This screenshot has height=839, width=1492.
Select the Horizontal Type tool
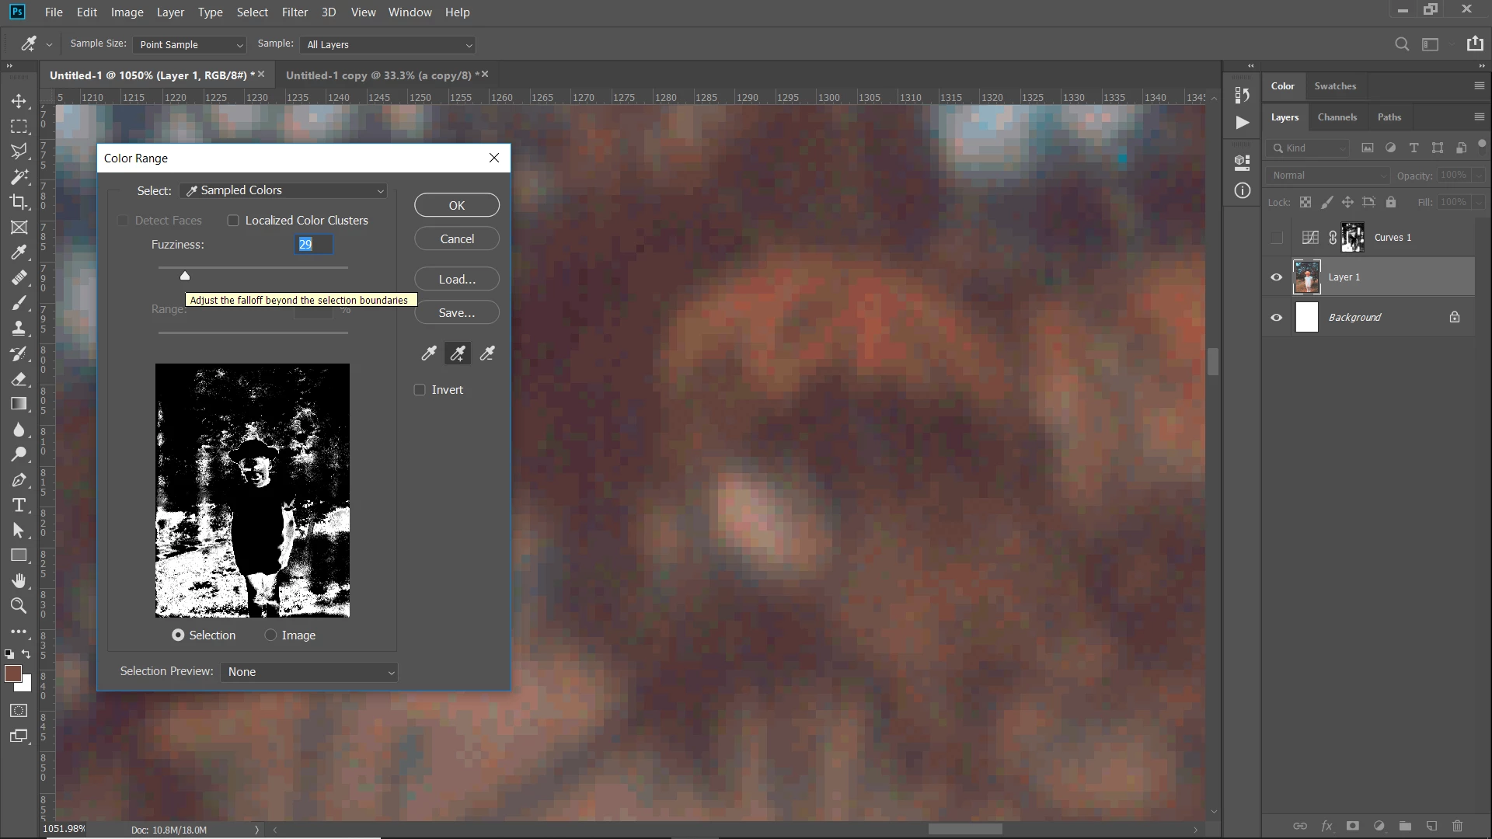[19, 505]
